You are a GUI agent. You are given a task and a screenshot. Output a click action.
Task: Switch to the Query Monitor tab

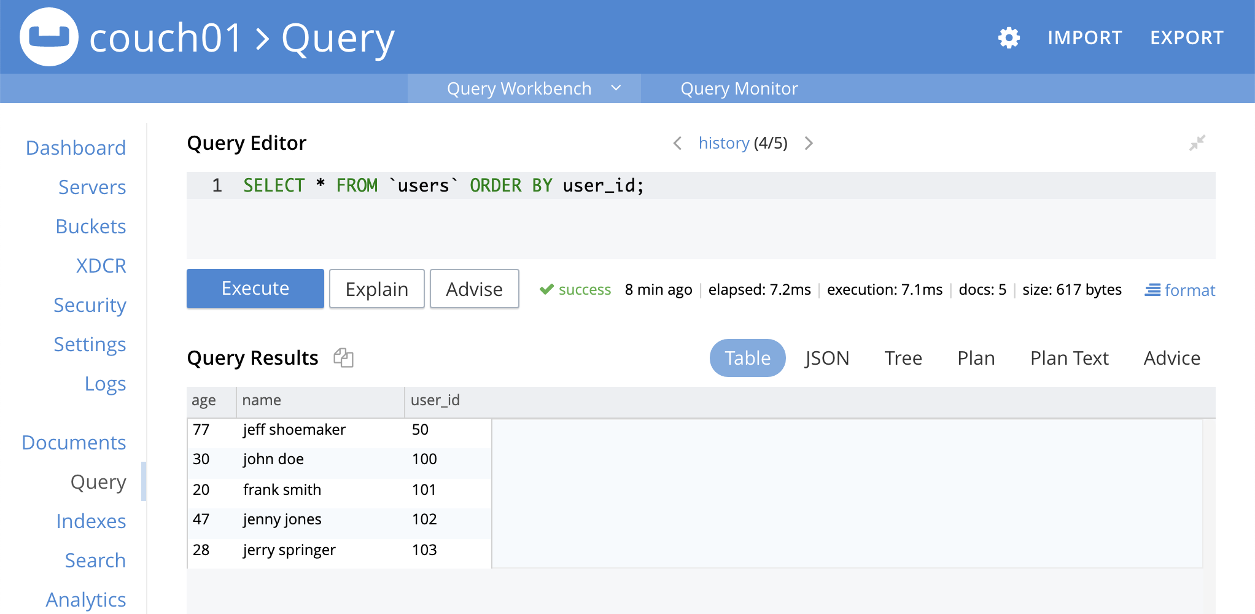point(739,88)
